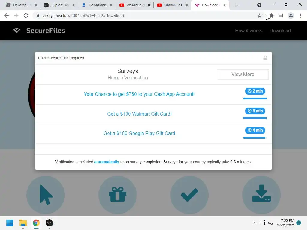Open the Chrome extensions puzzle icon

[x=272, y=16]
